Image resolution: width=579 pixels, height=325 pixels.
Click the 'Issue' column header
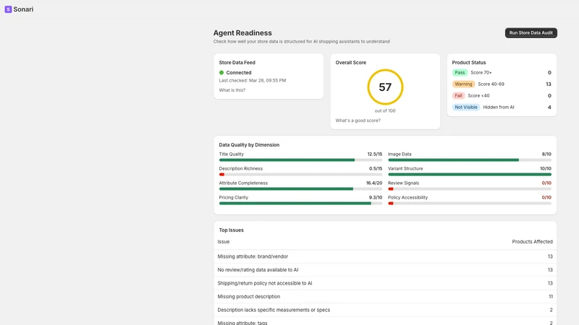224,242
